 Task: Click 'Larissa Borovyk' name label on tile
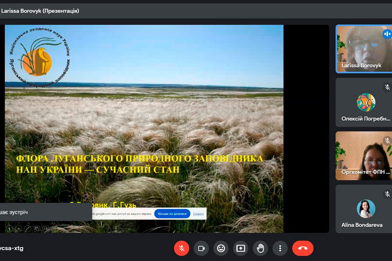(x=361, y=65)
